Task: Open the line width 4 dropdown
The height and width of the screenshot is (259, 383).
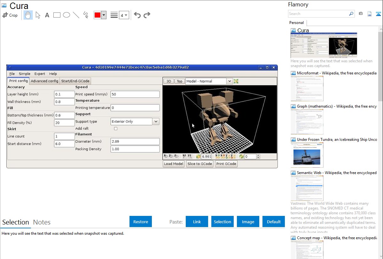Action: (x=124, y=15)
